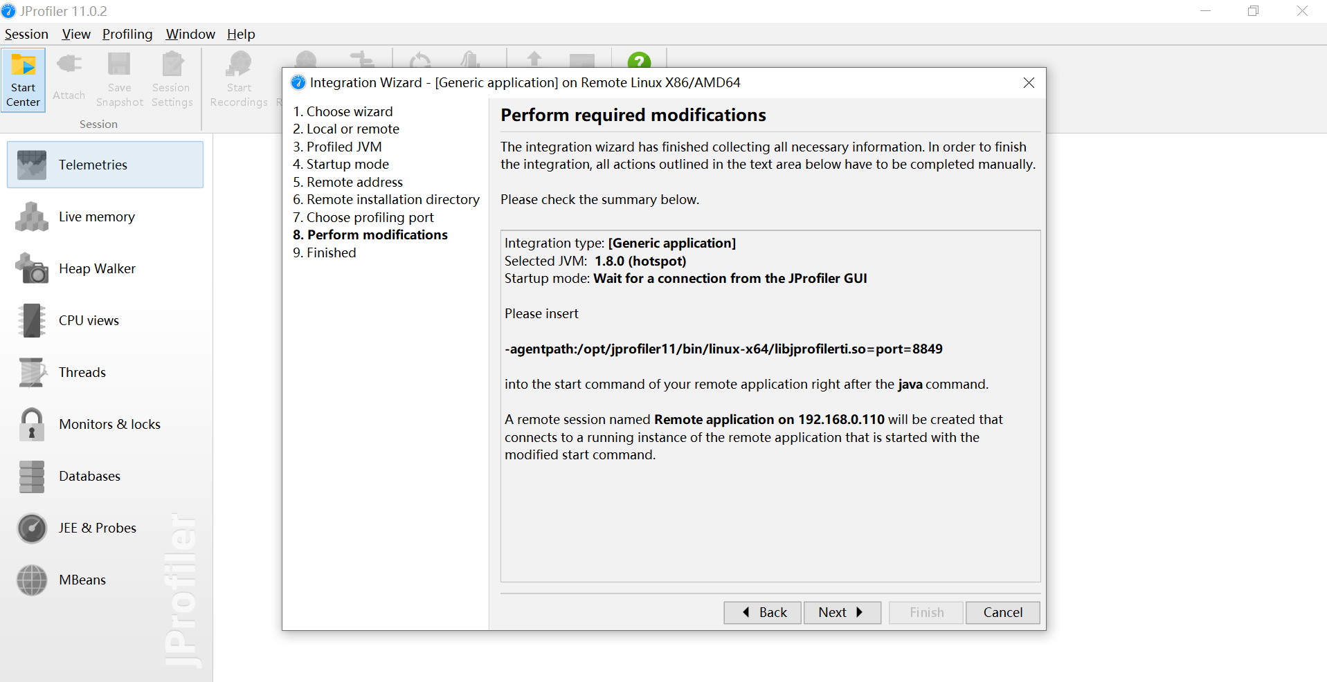Image resolution: width=1327 pixels, height=682 pixels.
Task: Open the JEE & Probes section
Action: click(105, 528)
